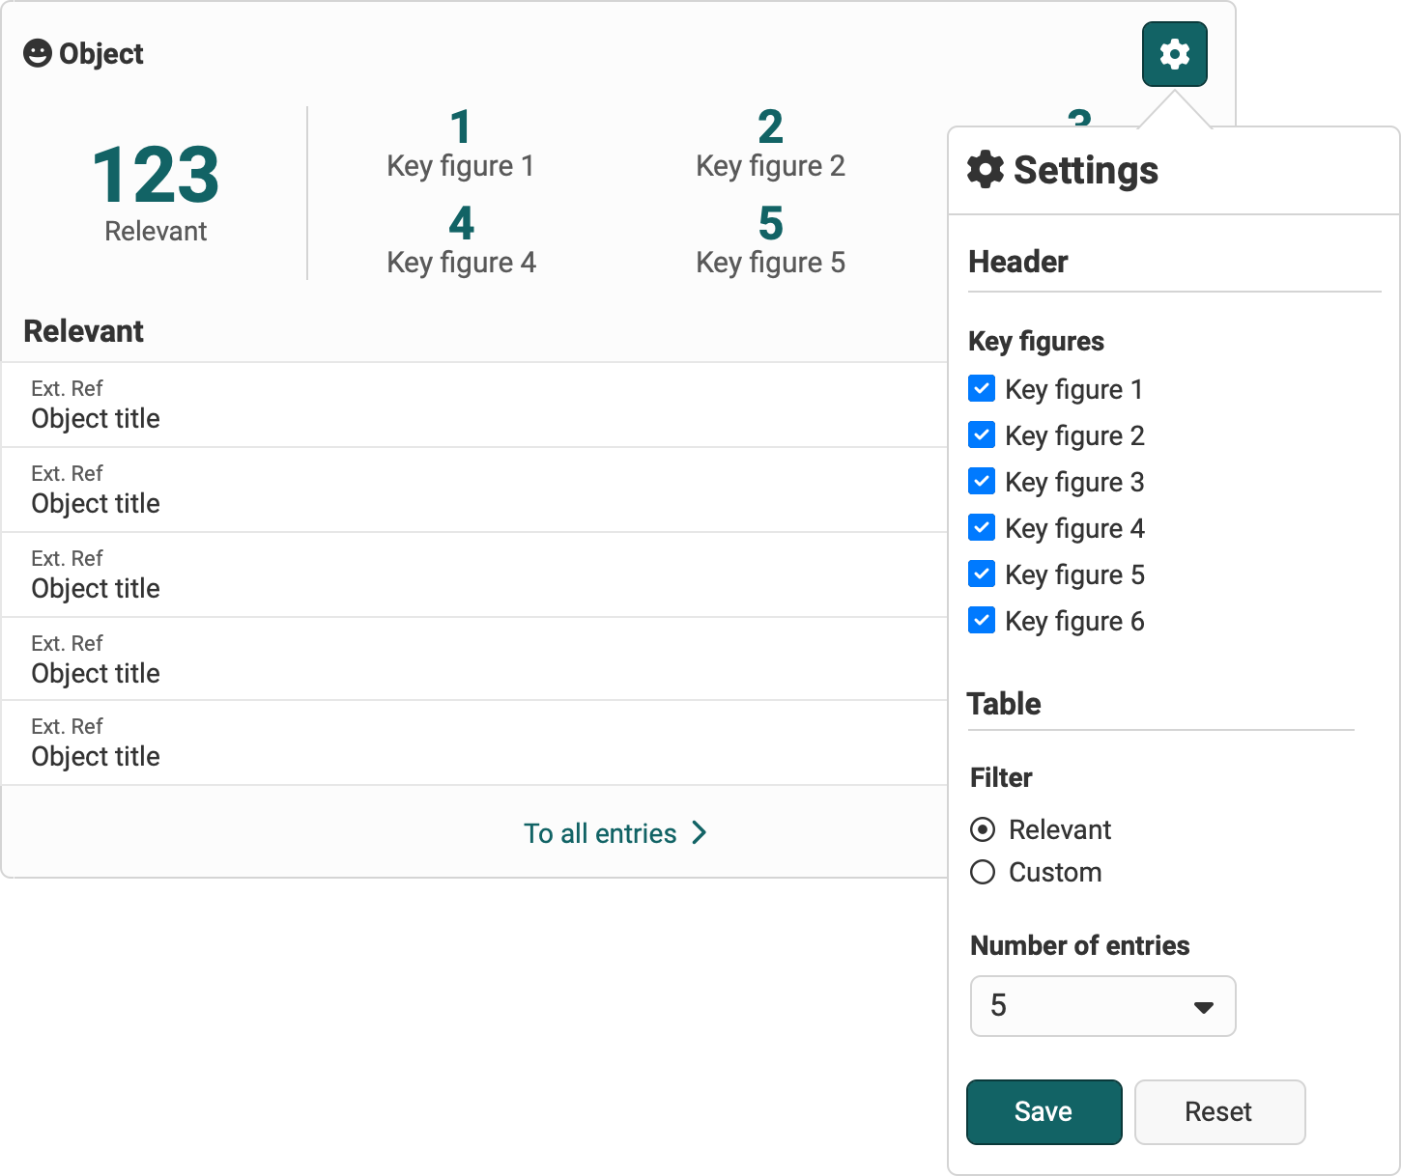This screenshot has width=1401, height=1176.
Task: Click the Relevant count showing 123
Action: click(x=155, y=176)
